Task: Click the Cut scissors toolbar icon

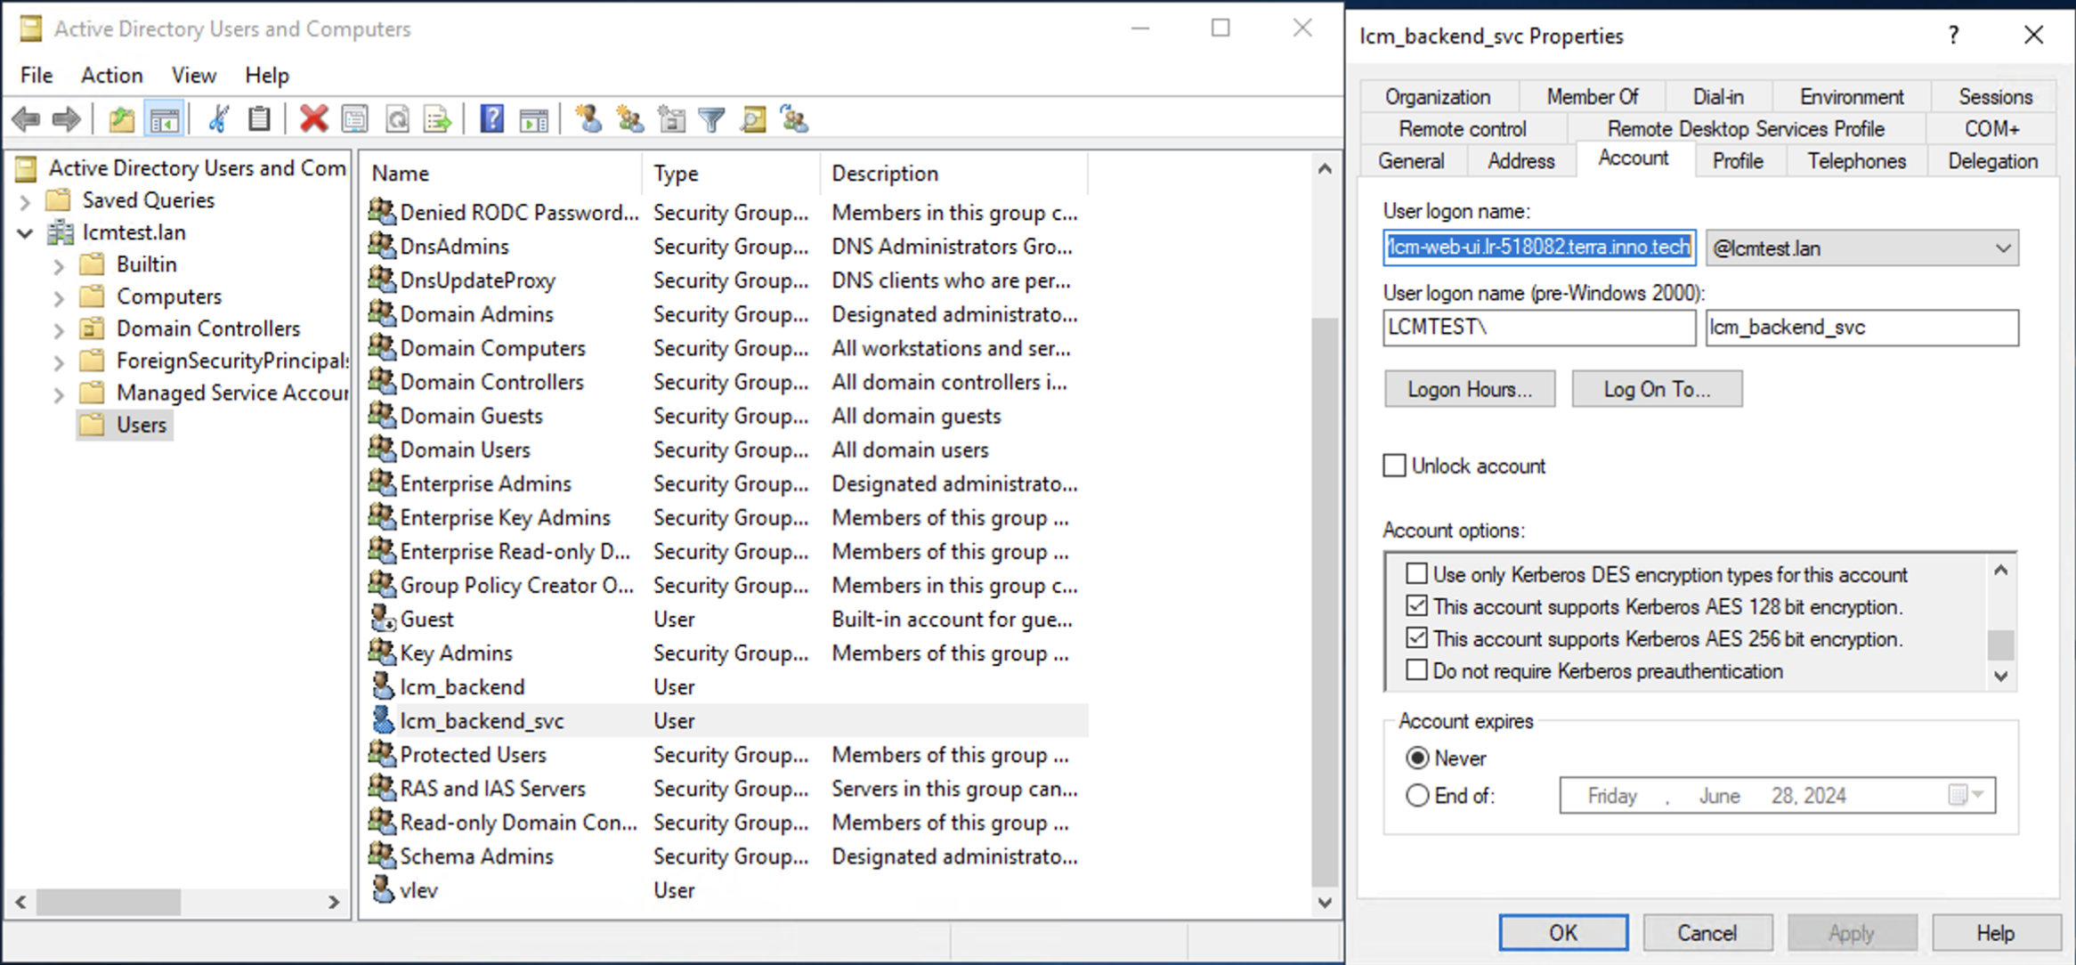Action: tap(218, 119)
